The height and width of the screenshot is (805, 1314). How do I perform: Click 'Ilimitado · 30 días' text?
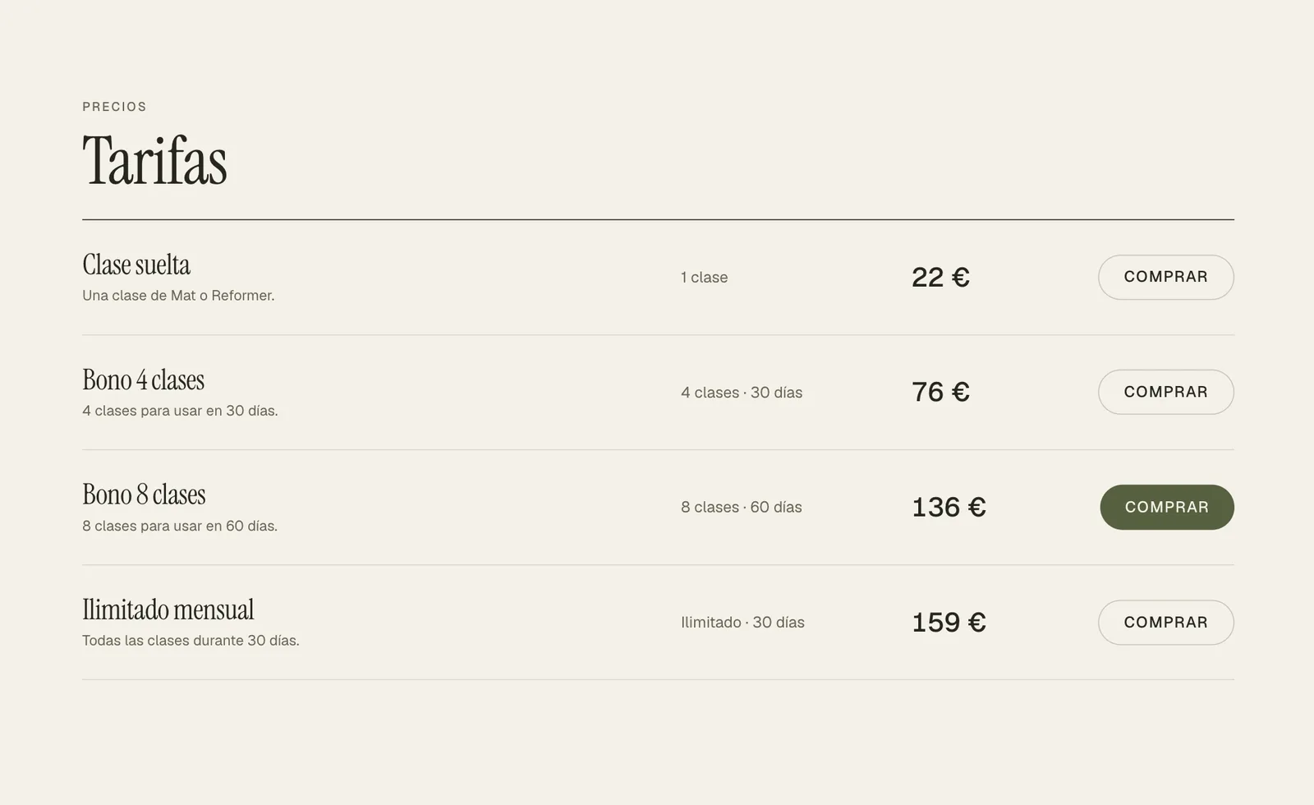pos(742,623)
